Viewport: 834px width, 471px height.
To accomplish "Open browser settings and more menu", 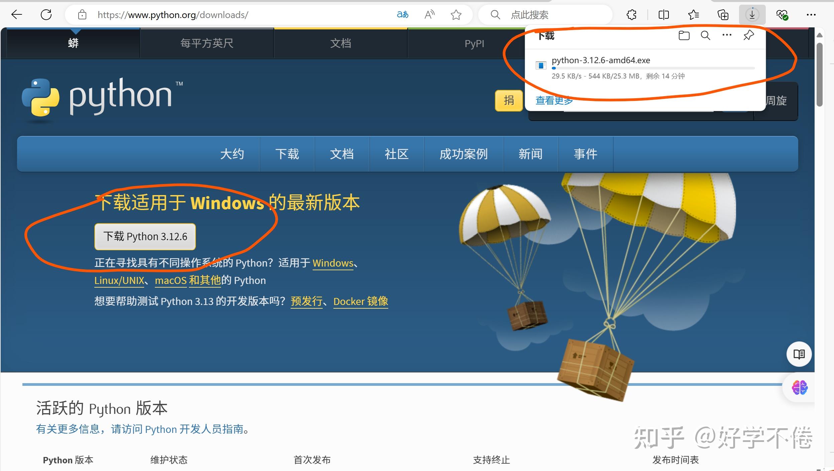I will 811,15.
